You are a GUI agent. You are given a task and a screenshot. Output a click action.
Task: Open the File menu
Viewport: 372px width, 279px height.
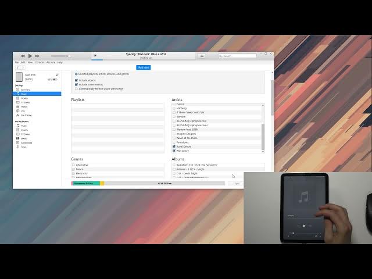[x=17, y=62]
